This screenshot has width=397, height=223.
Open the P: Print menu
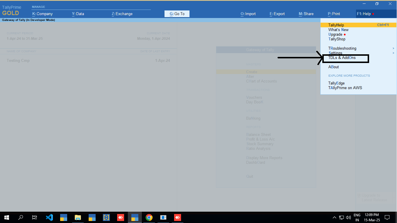tap(334, 14)
